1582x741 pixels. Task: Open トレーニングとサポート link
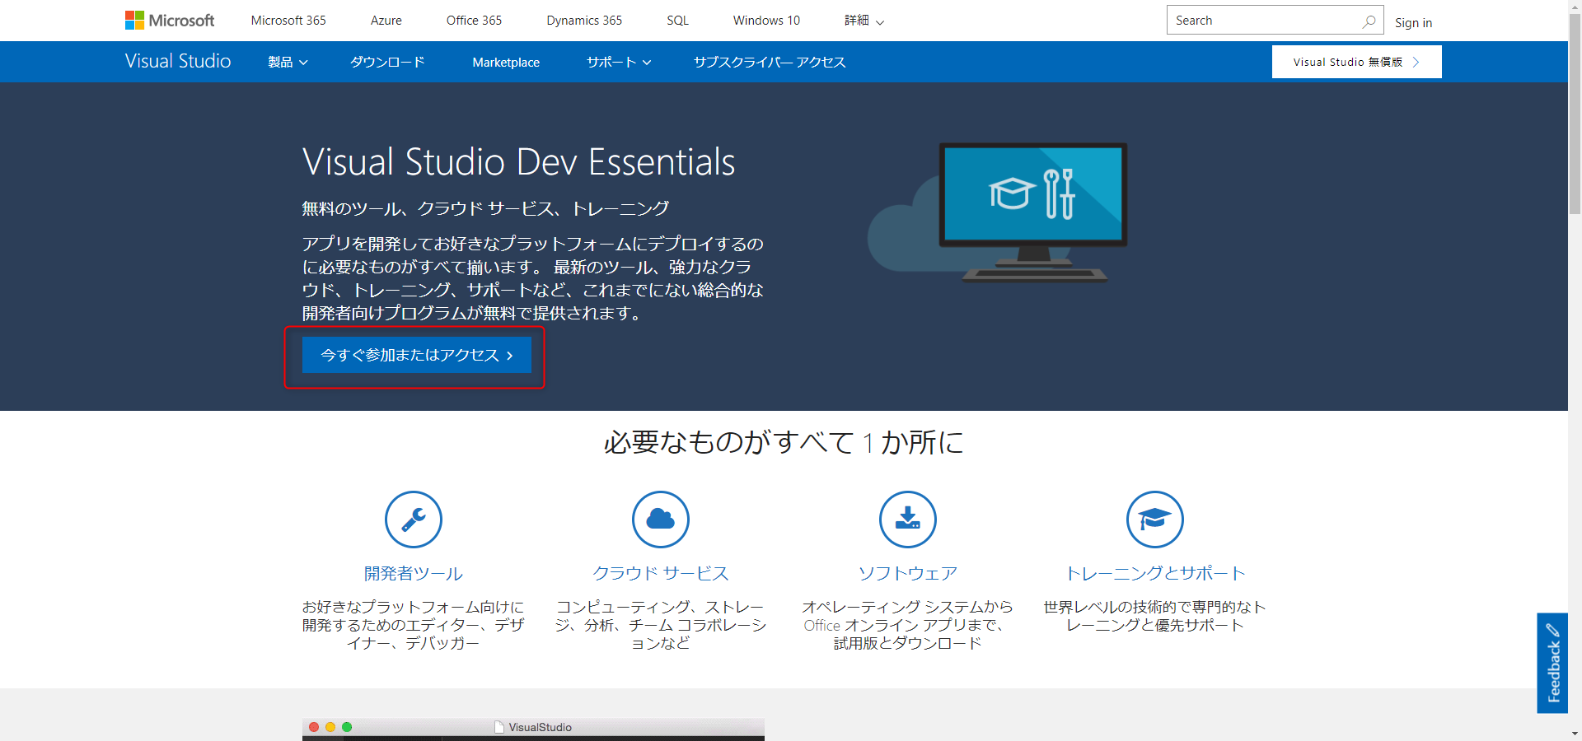point(1155,573)
